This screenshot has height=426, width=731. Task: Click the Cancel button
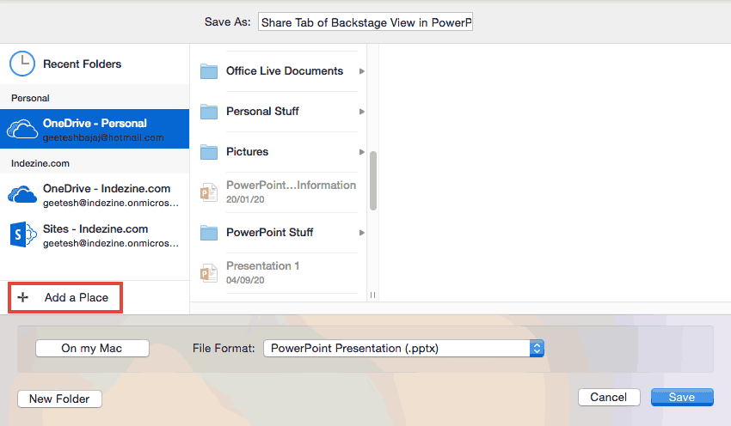coord(609,398)
